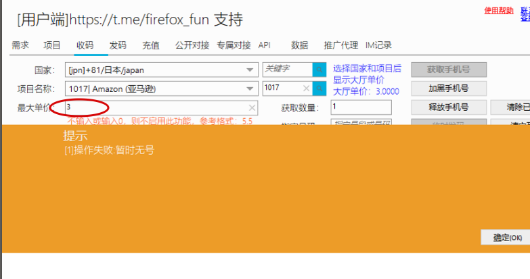Click the 大厅单价: 3.0000 text

[x=366, y=91]
